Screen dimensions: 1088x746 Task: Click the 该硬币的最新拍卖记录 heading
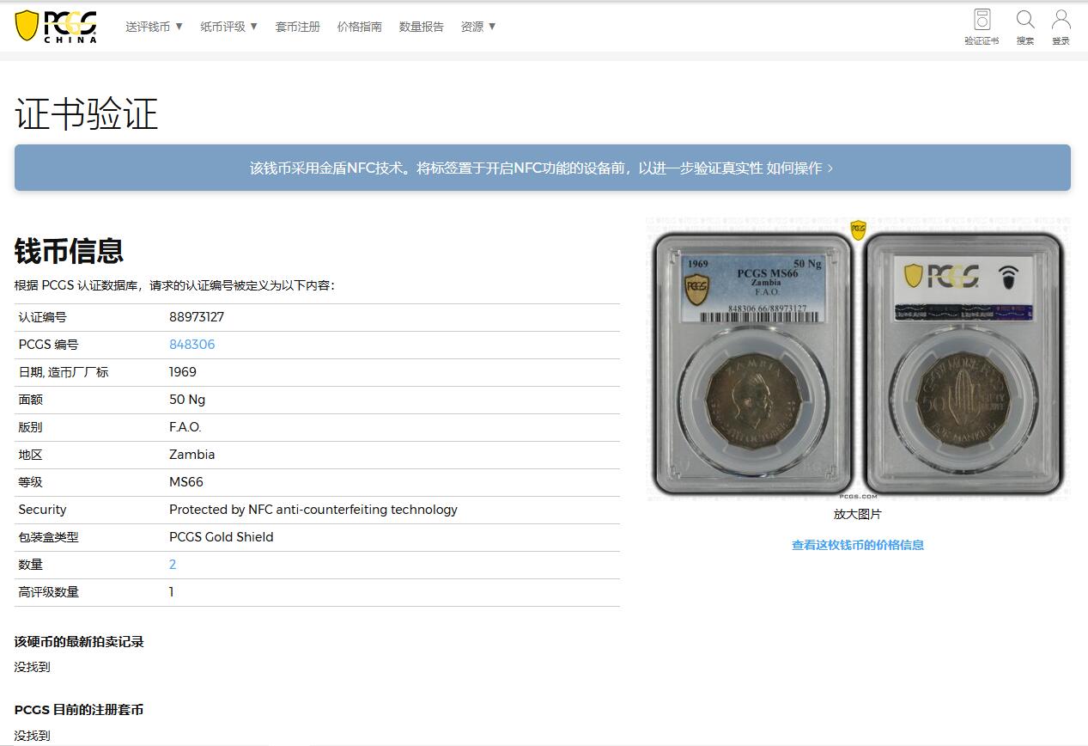[x=79, y=642]
